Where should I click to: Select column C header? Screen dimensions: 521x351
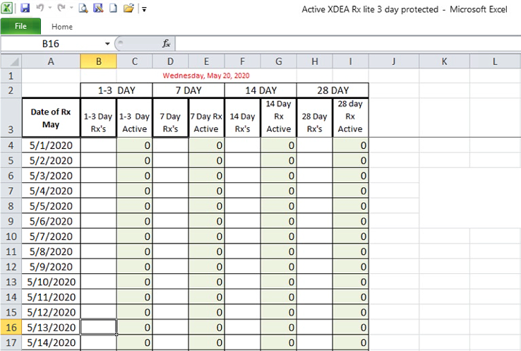point(135,61)
